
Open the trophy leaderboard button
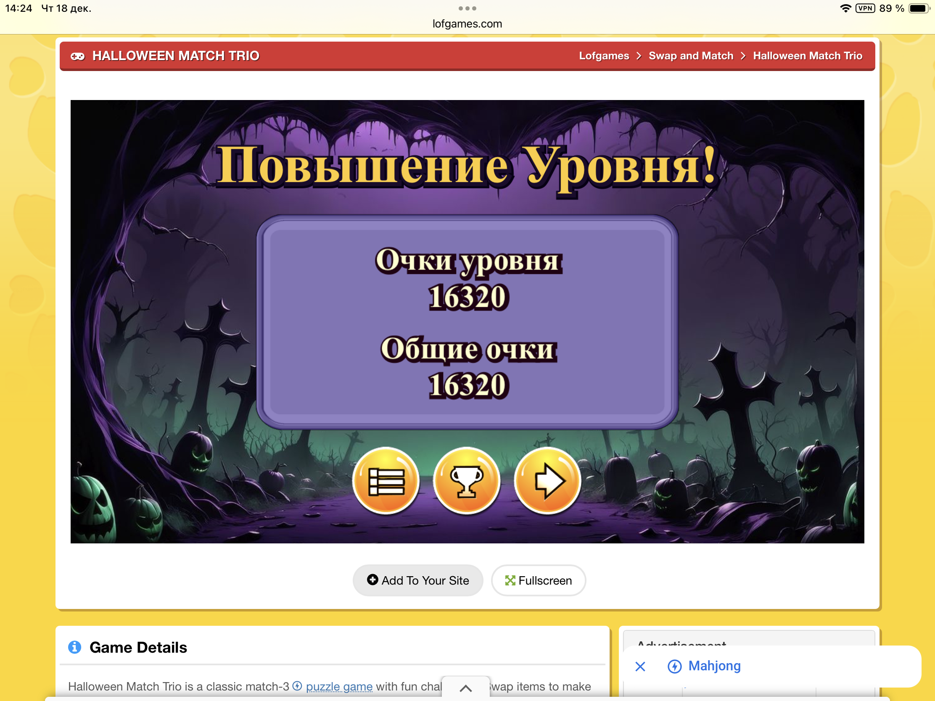467,480
